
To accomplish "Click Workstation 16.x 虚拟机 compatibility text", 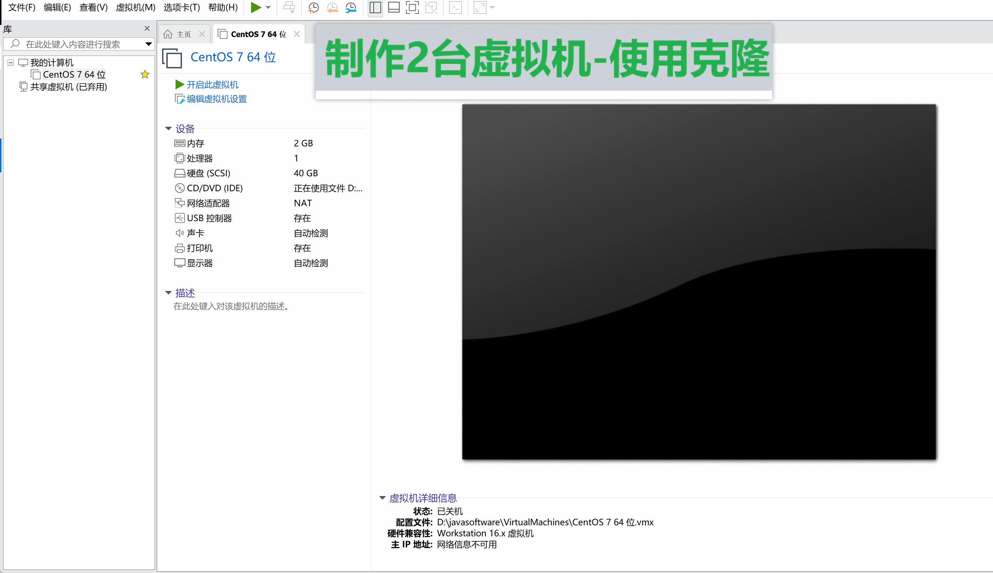I will click(485, 533).
